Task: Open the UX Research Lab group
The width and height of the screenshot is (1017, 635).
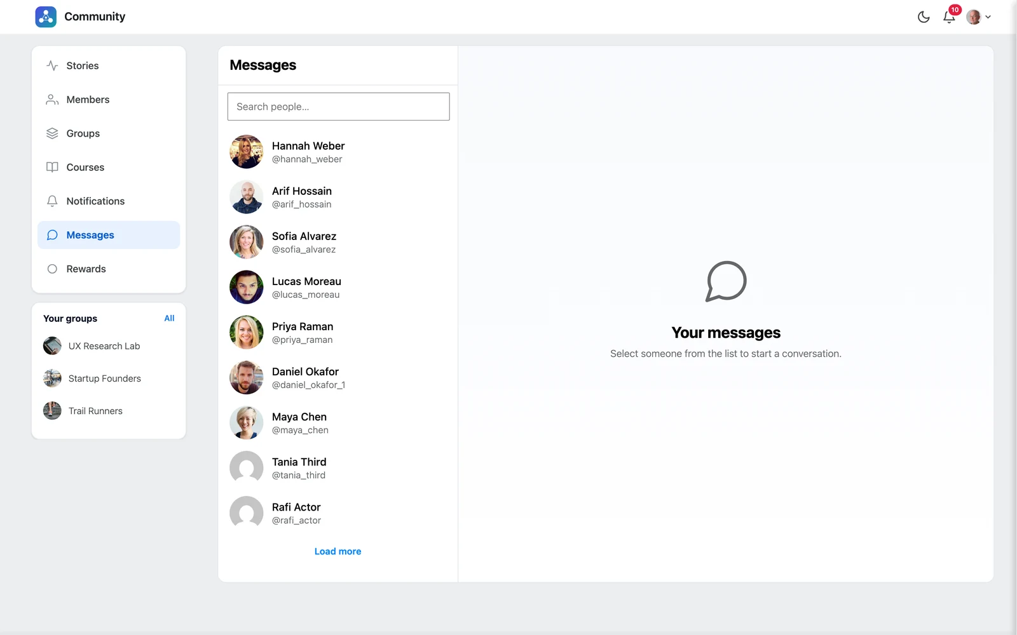Action: tap(104, 346)
